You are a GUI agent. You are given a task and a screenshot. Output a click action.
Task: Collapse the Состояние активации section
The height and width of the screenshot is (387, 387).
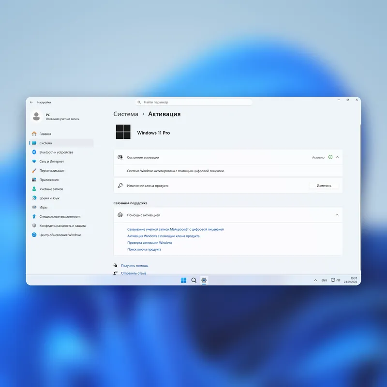tap(337, 157)
